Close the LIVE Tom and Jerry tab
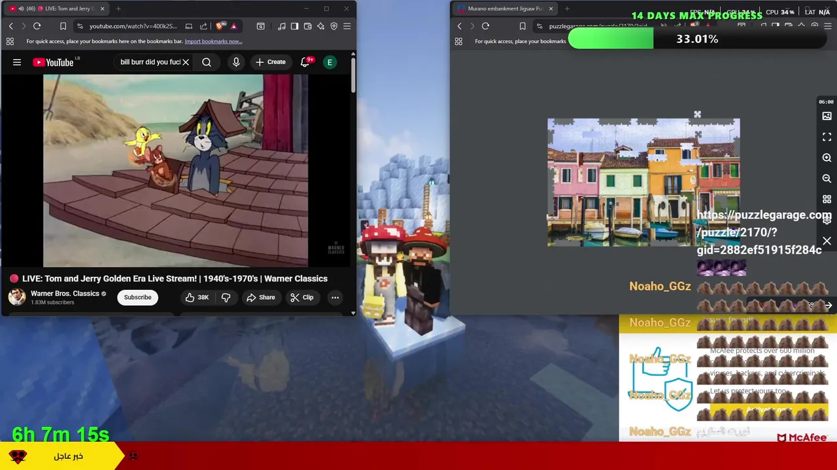Screen dimensions: 837x470 click(102, 8)
